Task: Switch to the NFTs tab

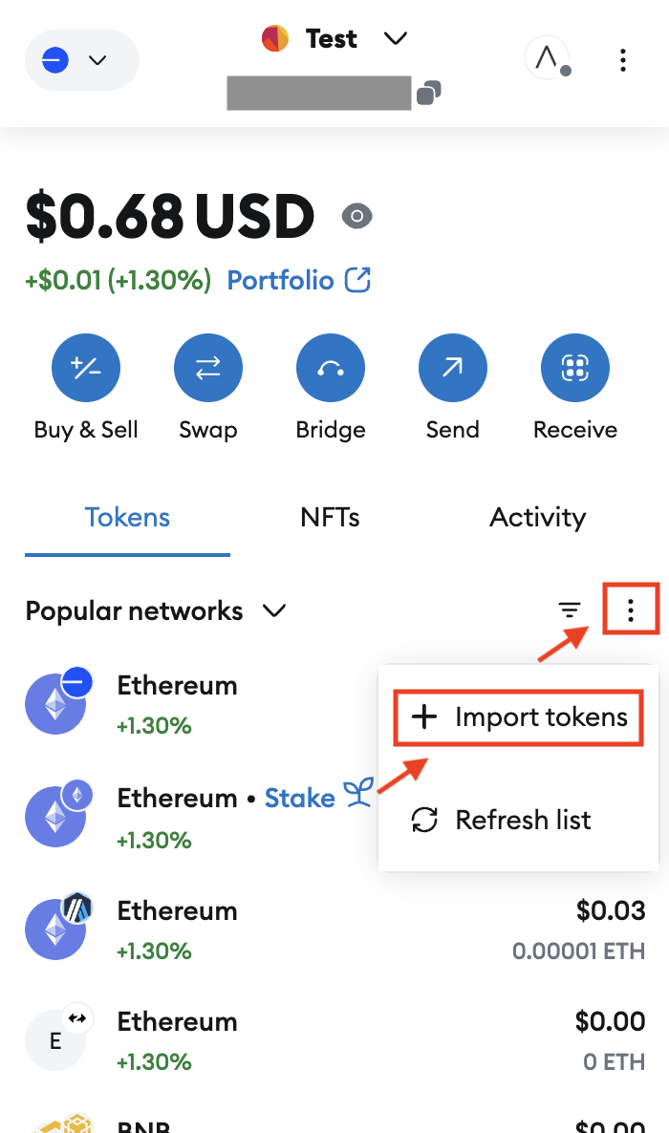Action: (x=330, y=517)
